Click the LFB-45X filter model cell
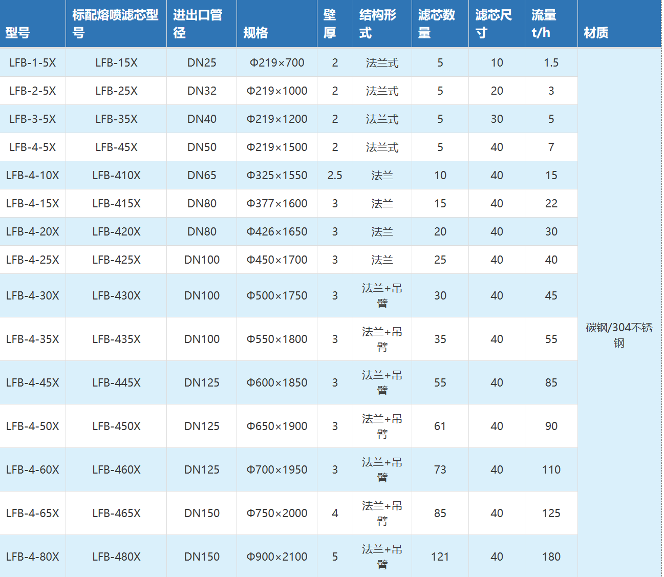The height and width of the screenshot is (577, 664). pyautogui.click(x=116, y=147)
